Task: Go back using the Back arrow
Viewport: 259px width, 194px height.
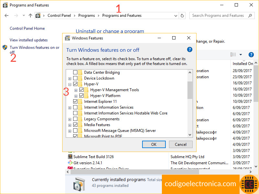Action: coord(6,16)
